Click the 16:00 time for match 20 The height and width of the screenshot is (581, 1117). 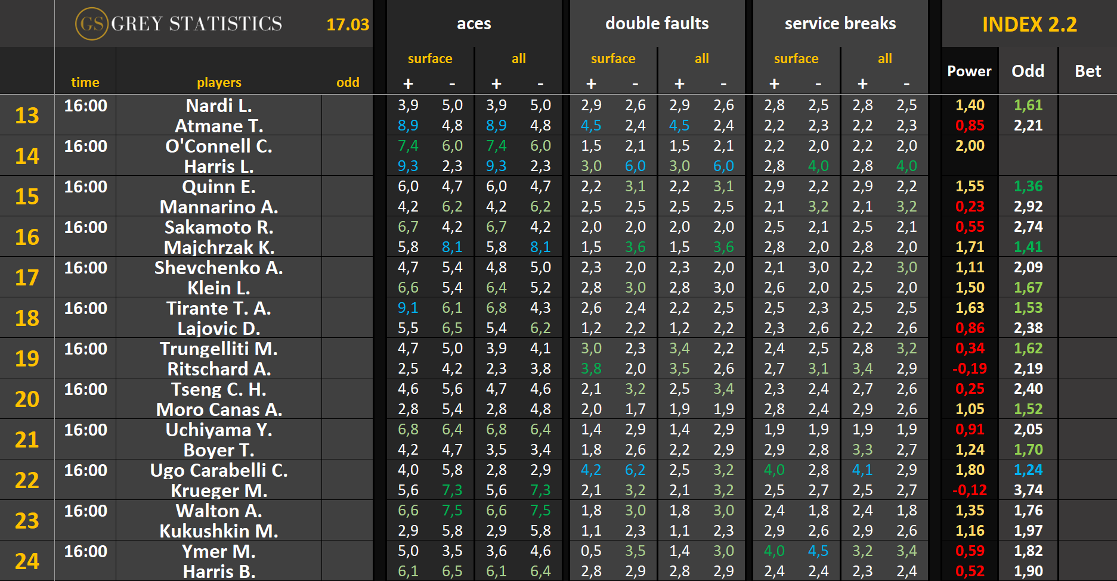pos(85,389)
